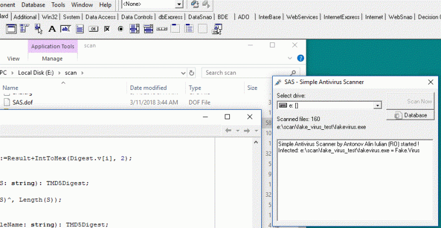Select the Edit box component icon

pos(65,29)
